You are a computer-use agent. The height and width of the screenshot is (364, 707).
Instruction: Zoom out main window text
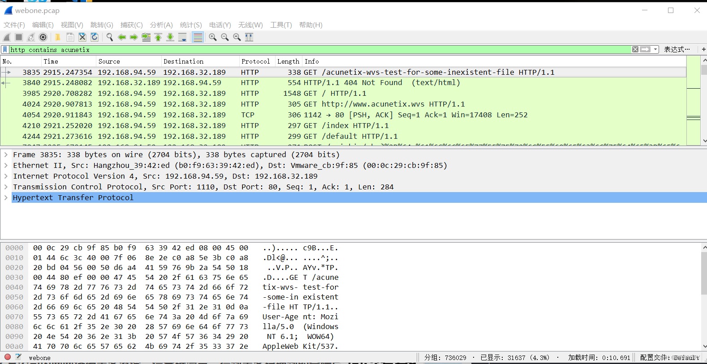pyautogui.click(x=225, y=37)
